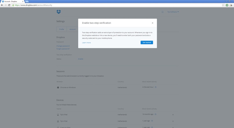Unlink the Tijs's iPad from 1 year ago
234x128 pixels.
pyautogui.click(x=173, y=121)
